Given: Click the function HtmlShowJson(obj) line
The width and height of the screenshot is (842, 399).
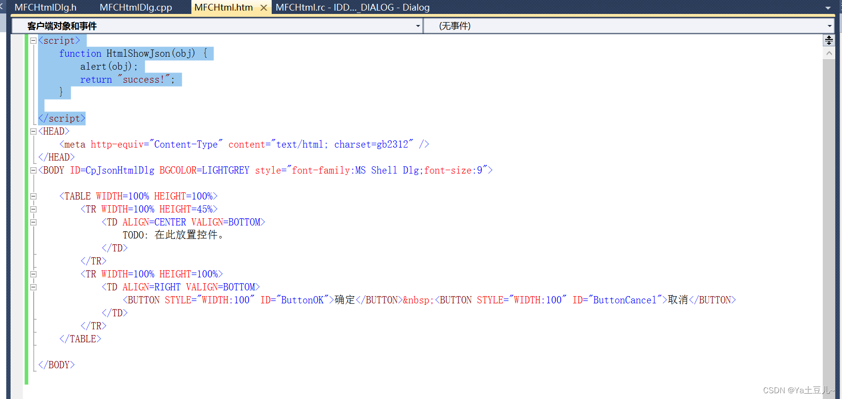Looking at the screenshot, I should tap(133, 53).
